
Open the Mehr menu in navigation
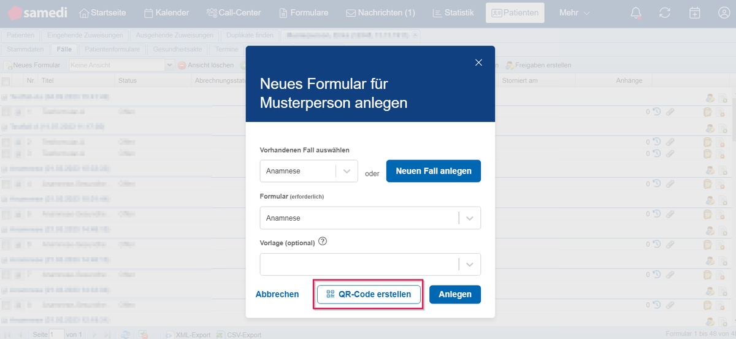(x=574, y=13)
